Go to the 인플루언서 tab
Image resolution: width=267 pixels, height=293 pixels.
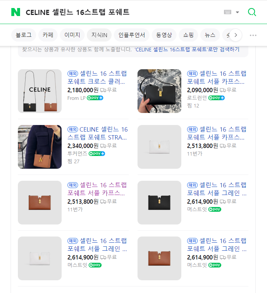tap(132, 35)
